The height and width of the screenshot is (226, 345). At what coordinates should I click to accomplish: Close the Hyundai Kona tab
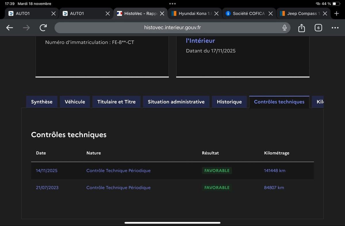[216, 13]
